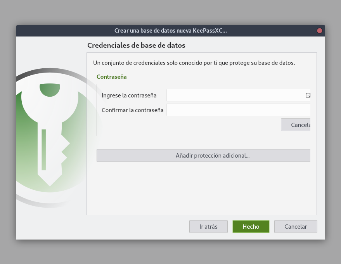This screenshot has height=264, width=341.
Task: Click the gray desktop outside the dialog
Action: [x=171, y=12]
